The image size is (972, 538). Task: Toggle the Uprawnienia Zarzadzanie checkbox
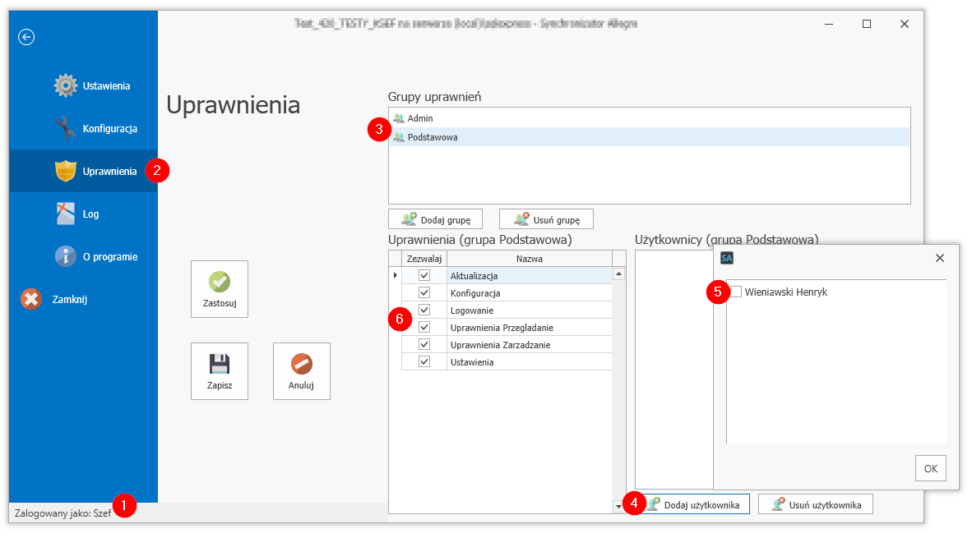tap(424, 345)
